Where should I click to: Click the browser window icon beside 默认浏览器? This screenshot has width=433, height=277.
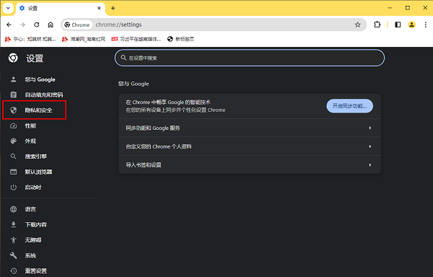13,172
